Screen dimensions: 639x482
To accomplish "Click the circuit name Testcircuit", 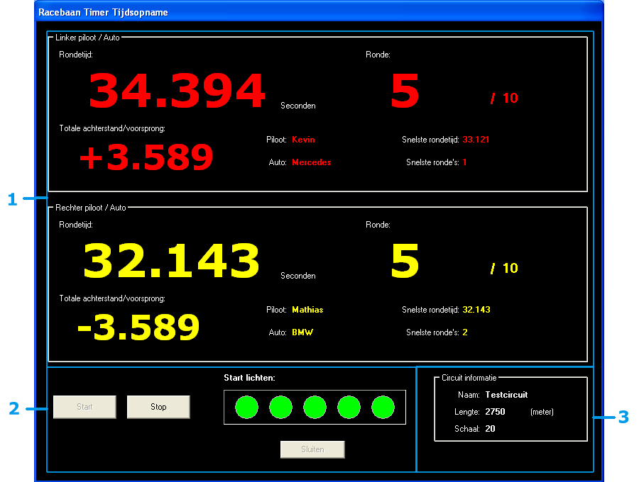I will pyautogui.click(x=506, y=395).
